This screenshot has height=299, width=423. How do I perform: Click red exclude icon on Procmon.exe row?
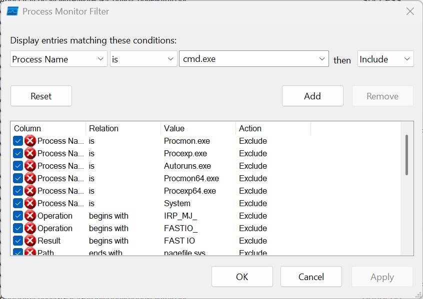(30, 141)
